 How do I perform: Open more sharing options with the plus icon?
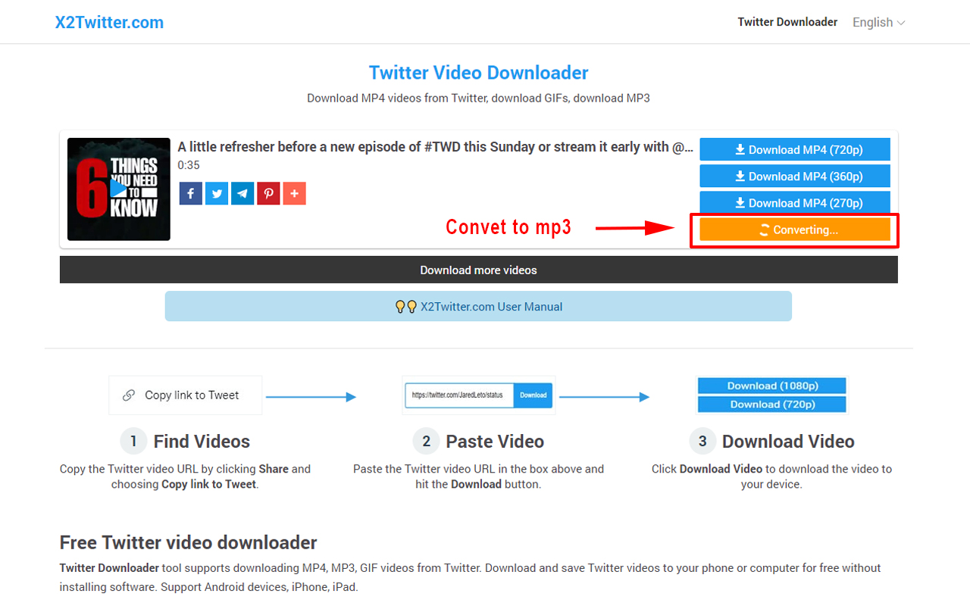click(x=294, y=193)
